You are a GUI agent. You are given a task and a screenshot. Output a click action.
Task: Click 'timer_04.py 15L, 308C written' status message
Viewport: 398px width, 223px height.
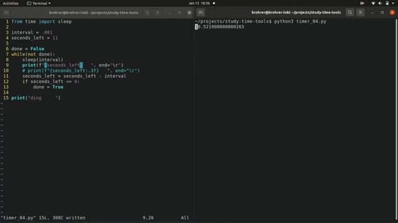tap(43, 217)
